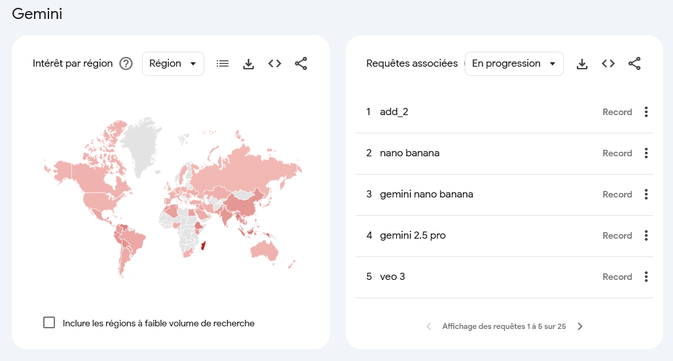Download the Intérêt par région data
Viewport: 673px width, 361px height.
249,64
